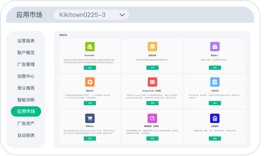Image resolution: width=266 pixels, height=156 pixels.
Task: Select the 智能诊断 sidebar item
Action: pyautogui.click(x=26, y=100)
